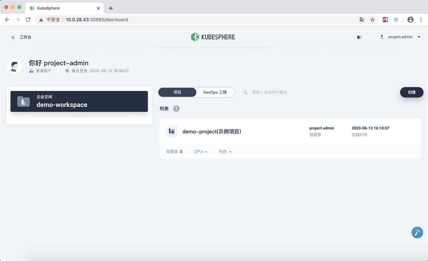Click the 内存 memory value
428x261 pixels.
(230, 152)
